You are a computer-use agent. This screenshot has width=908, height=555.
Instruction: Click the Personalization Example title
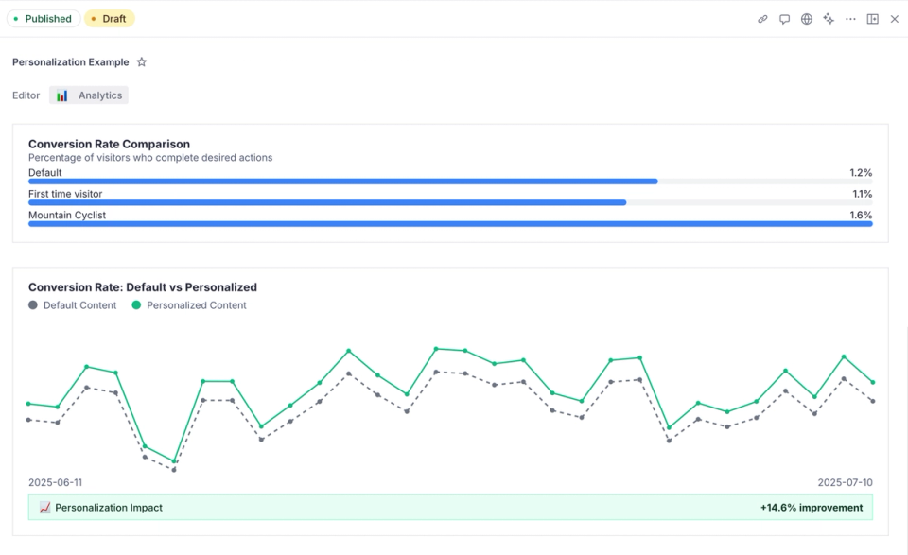[71, 61]
